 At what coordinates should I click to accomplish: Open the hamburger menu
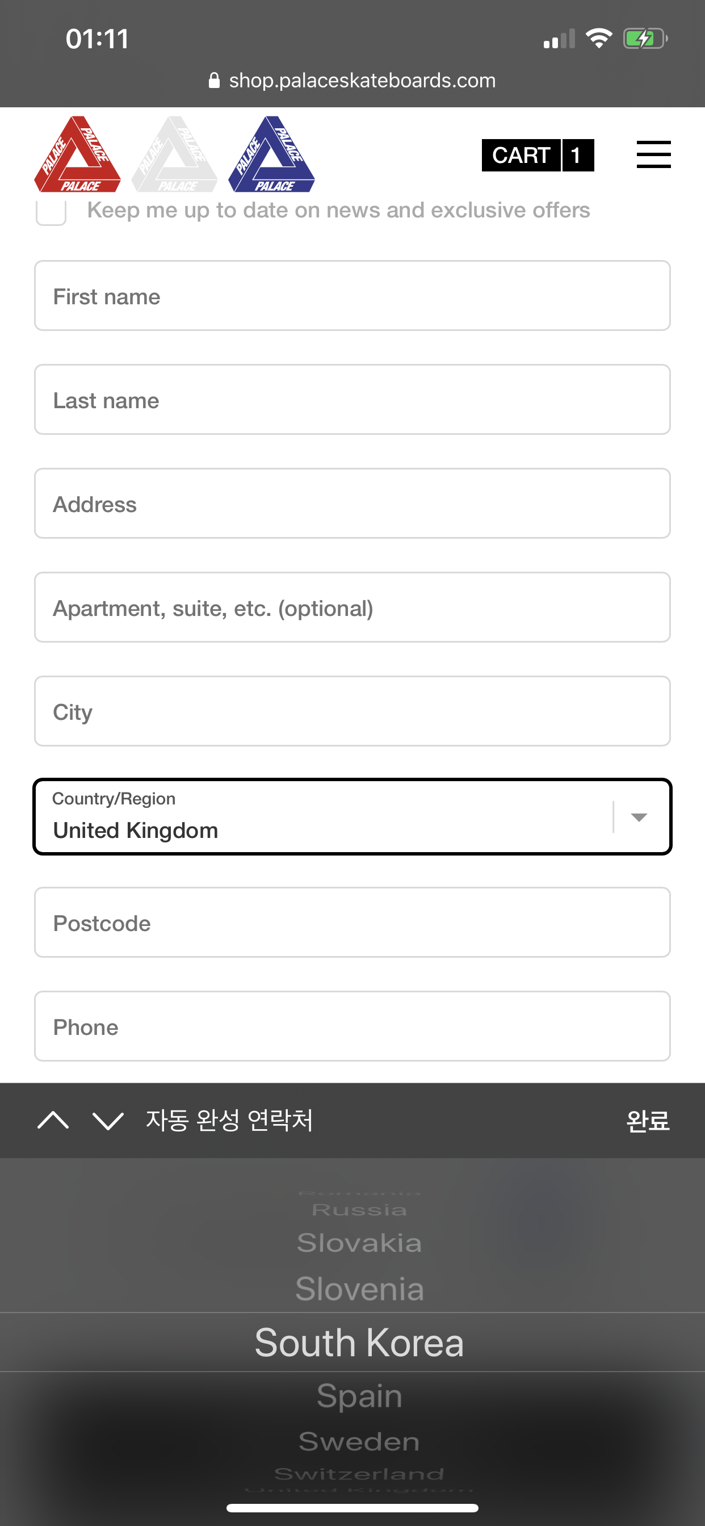(x=653, y=154)
